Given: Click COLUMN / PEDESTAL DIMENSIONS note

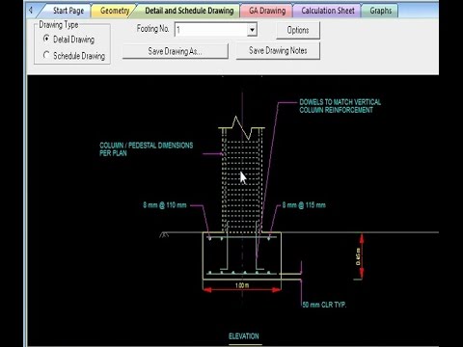Looking at the screenshot, I should [147, 149].
